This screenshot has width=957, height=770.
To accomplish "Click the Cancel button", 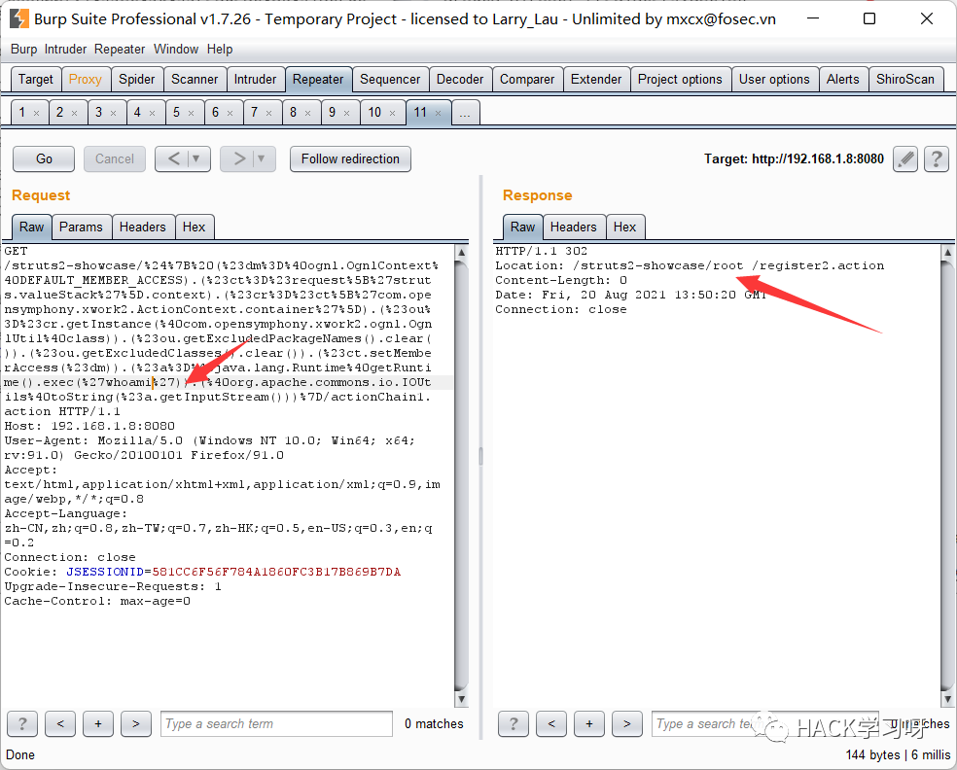I will (115, 159).
